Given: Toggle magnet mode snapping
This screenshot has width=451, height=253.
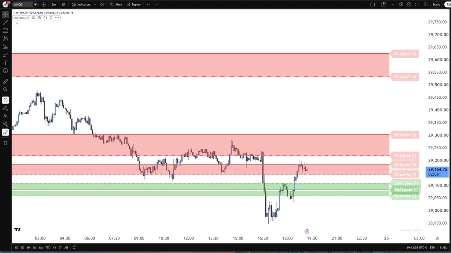Looking at the screenshot, I should click(6, 100).
